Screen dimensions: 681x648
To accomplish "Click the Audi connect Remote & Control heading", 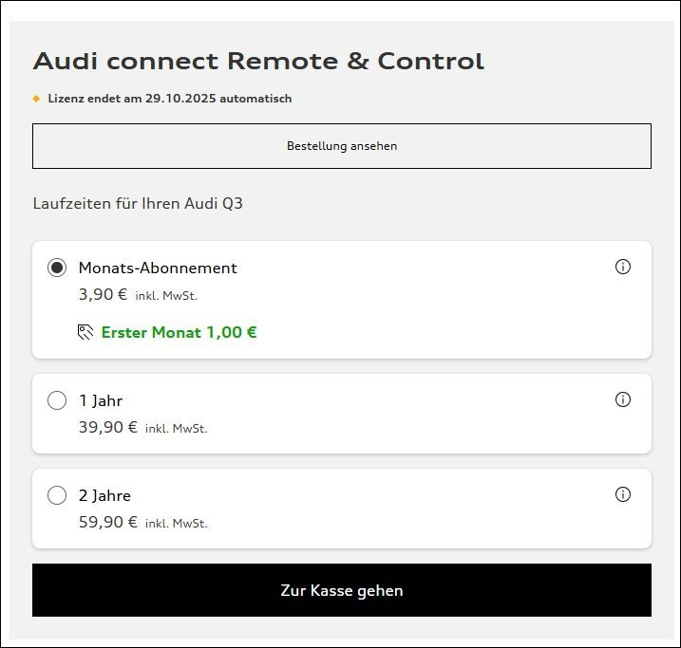I will [x=258, y=62].
